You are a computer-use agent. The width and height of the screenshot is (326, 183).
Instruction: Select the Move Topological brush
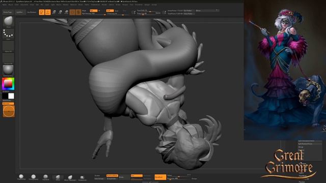(x=70, y=177)
